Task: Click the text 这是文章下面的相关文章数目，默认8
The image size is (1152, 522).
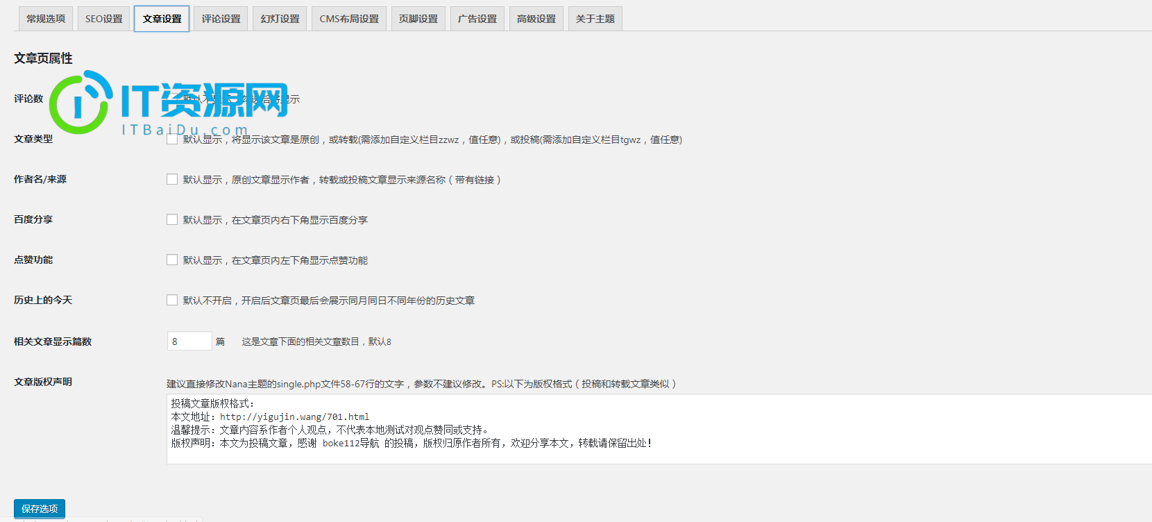Action: coord(316,342)
